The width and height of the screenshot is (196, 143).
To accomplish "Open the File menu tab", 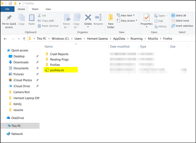I will (7, 9).
